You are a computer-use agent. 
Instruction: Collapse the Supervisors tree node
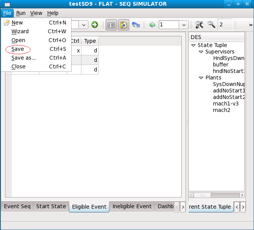pyautogui.click(x=201, y=52)
